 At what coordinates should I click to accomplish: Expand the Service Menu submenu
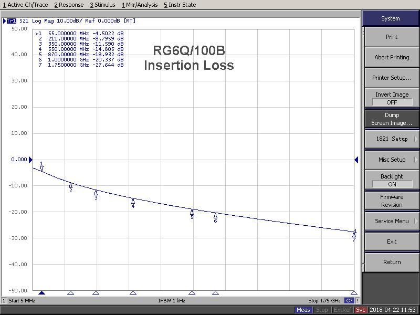point(392,221)
